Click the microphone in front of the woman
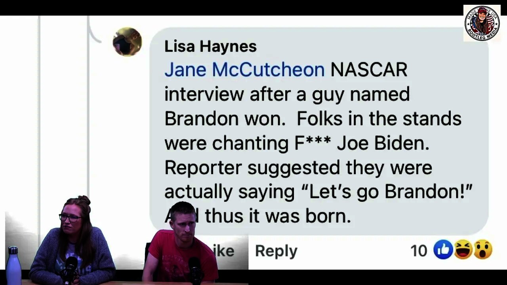Image resolution: width=507 pixels, height=285 pixels. pos(71,268)
